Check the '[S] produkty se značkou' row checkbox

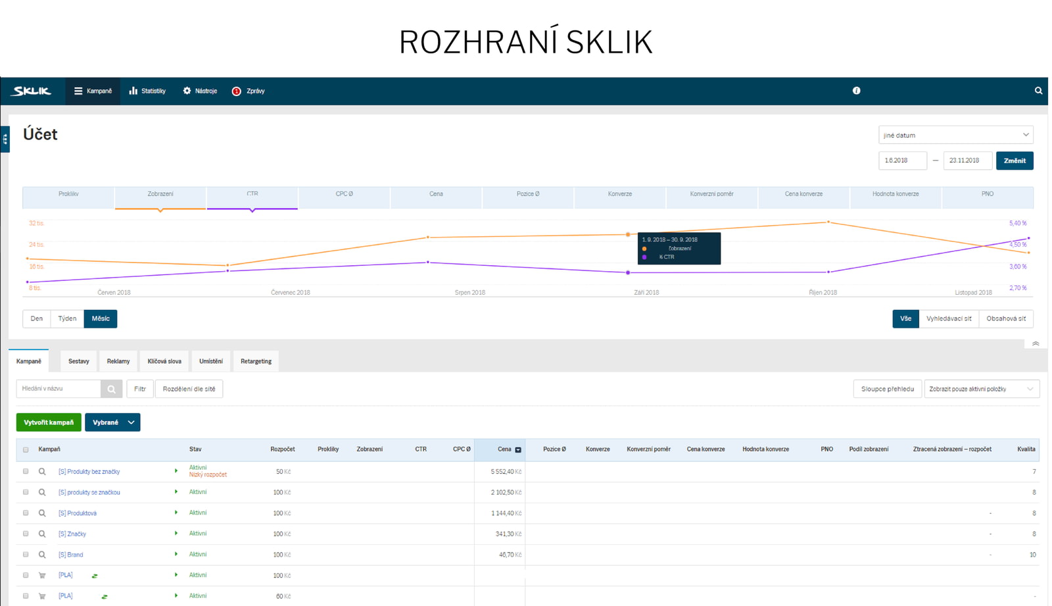click(x=26, y=492)
